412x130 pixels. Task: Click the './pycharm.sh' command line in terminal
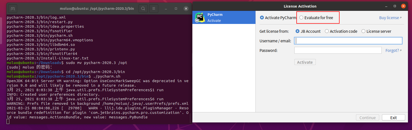pyautogui.click(x=64, y=76)
